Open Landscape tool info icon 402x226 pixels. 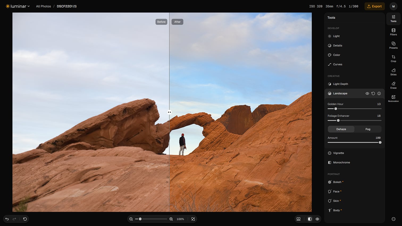pos(379,93)
